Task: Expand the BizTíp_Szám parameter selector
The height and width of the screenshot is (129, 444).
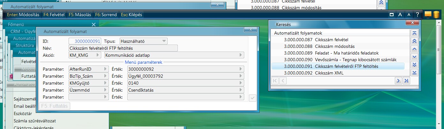Action: pos(105,76)
